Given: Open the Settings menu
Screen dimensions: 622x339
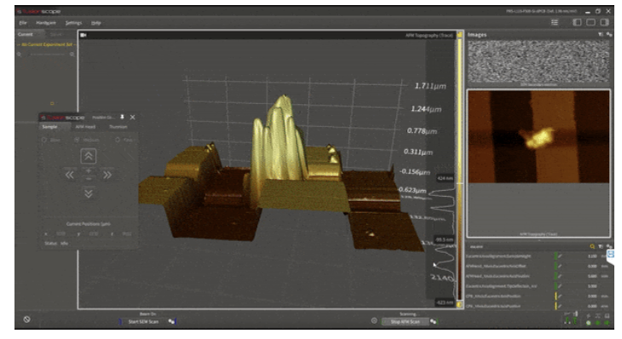Looking at the screenshot, I should pyautogui.click(x=73, y=23).
